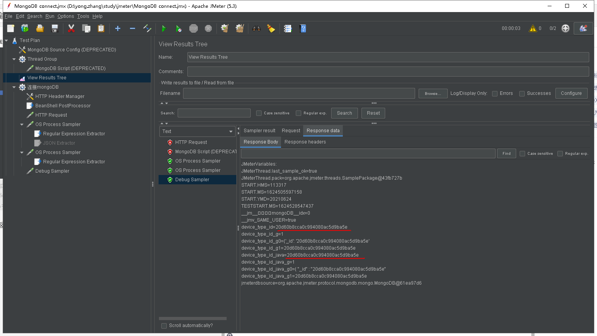Image resolution: width=597 pixels, height=336 pixels.
Task: Click the Paste clipboard icon
Action: click(x=101, y=28)
